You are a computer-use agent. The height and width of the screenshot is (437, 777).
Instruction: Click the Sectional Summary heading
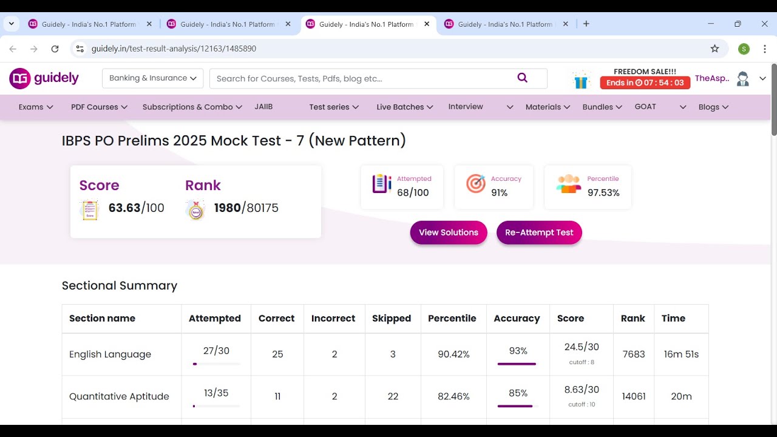[120, 286]
